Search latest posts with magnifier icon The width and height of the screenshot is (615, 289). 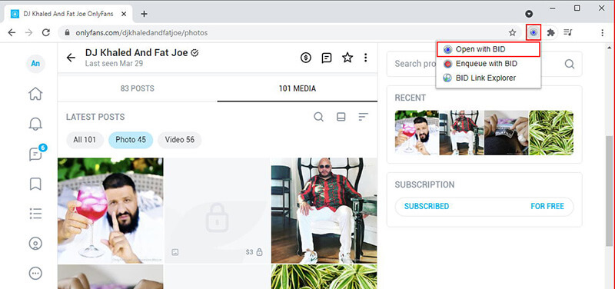318,117
